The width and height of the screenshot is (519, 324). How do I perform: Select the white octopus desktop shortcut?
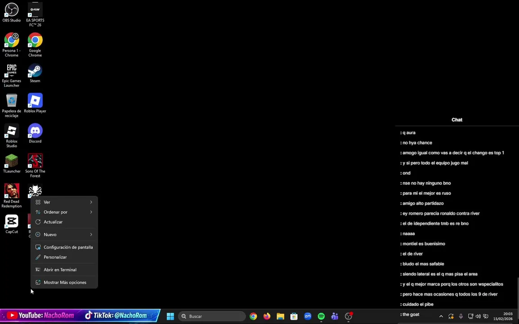point(35,190)
